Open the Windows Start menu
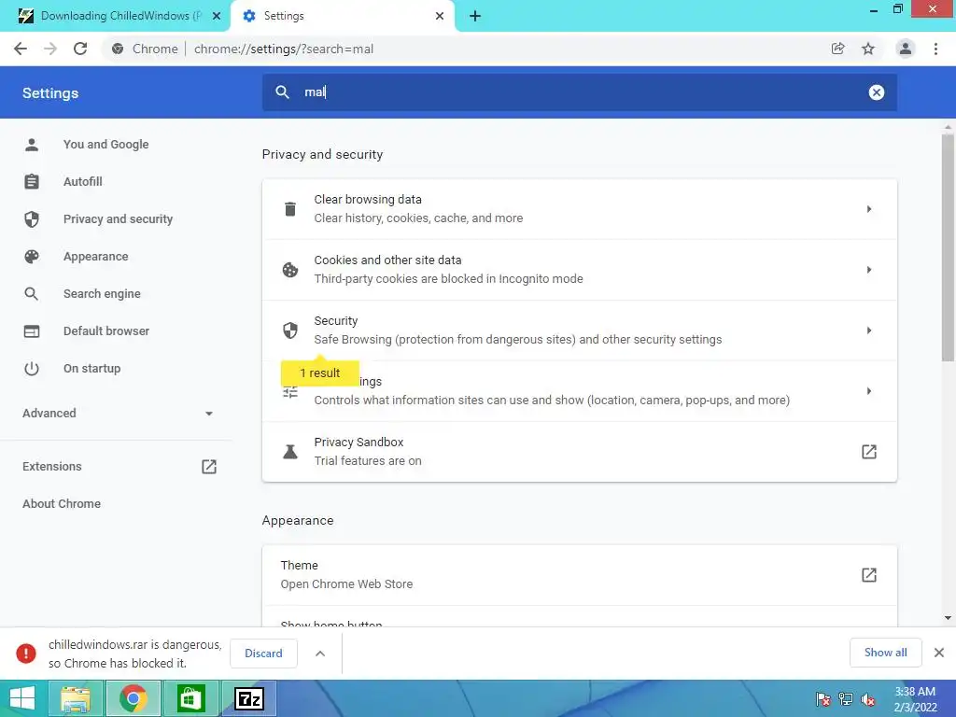956x717 pixels. point(22,698)
